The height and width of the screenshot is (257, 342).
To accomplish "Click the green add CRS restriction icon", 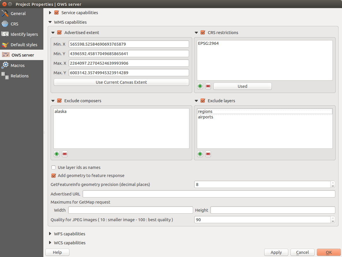I will [x=200, y=86].
